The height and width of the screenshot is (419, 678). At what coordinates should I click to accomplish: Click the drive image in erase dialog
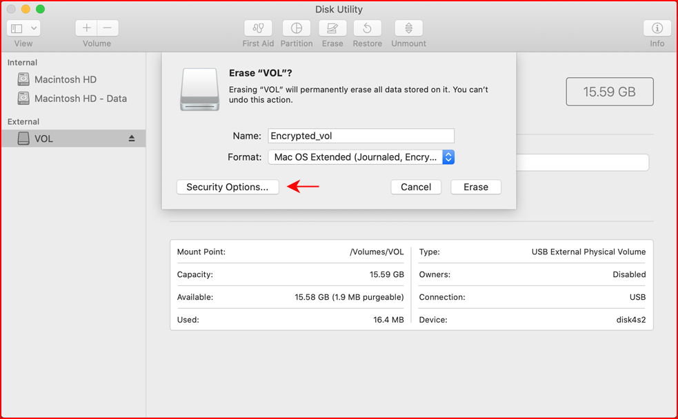(200, 90)
